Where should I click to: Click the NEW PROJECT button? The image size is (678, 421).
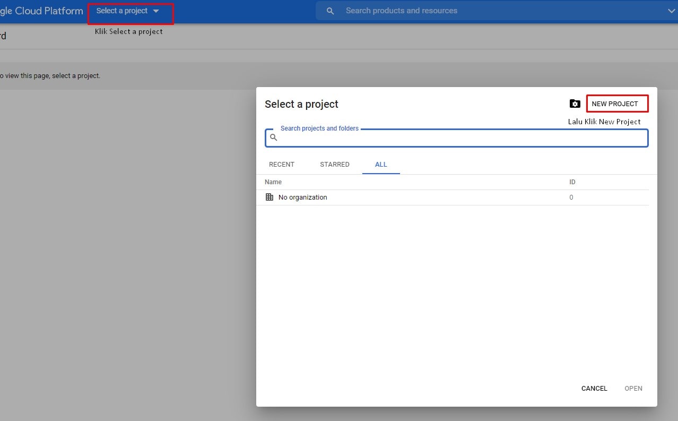point(617,104)
